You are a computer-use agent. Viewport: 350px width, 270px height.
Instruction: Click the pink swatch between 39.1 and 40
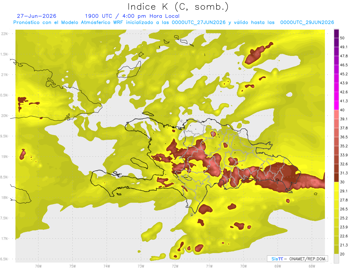[336, 114]
